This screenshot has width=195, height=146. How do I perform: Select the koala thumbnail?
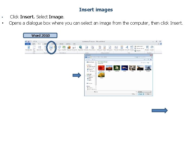pyautogui.click(x=132, y=68)
